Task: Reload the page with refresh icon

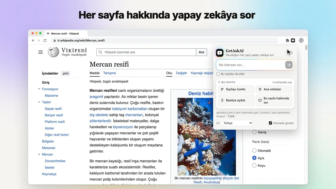Action: (45, 40)
